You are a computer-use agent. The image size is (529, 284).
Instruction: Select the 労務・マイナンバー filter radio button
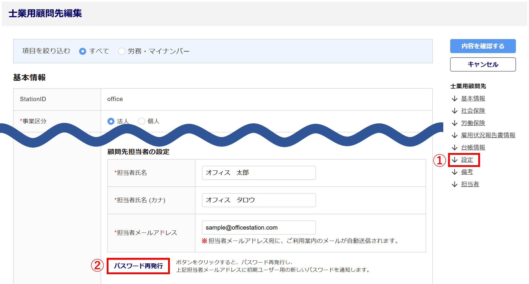coord(121,51)
